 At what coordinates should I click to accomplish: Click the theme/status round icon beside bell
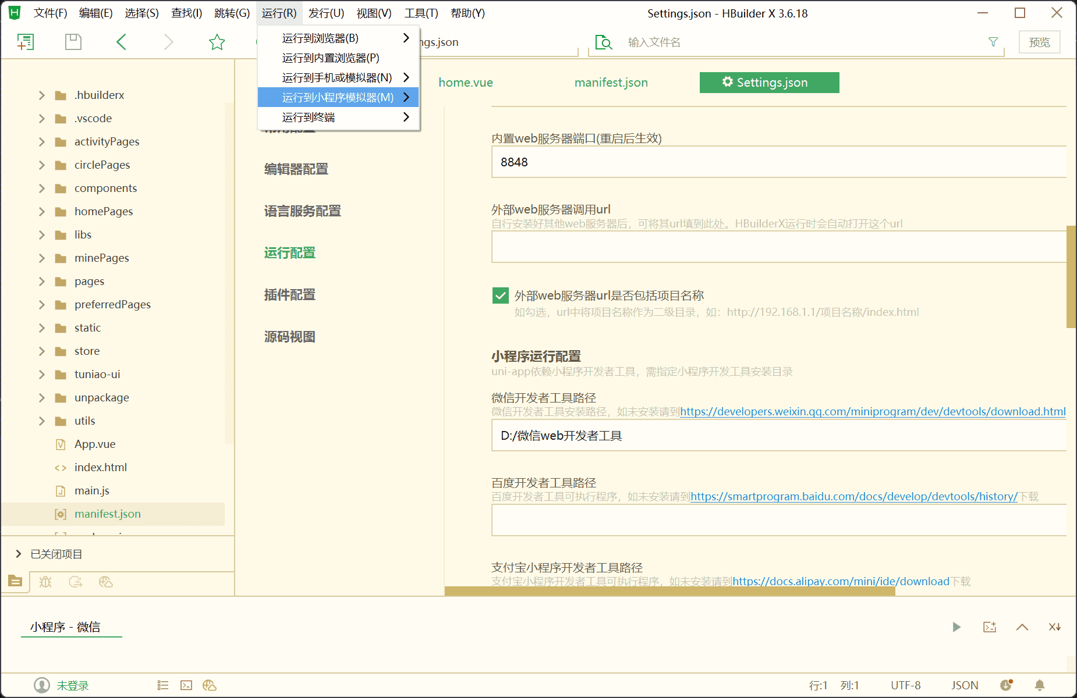coord(1007,685)
